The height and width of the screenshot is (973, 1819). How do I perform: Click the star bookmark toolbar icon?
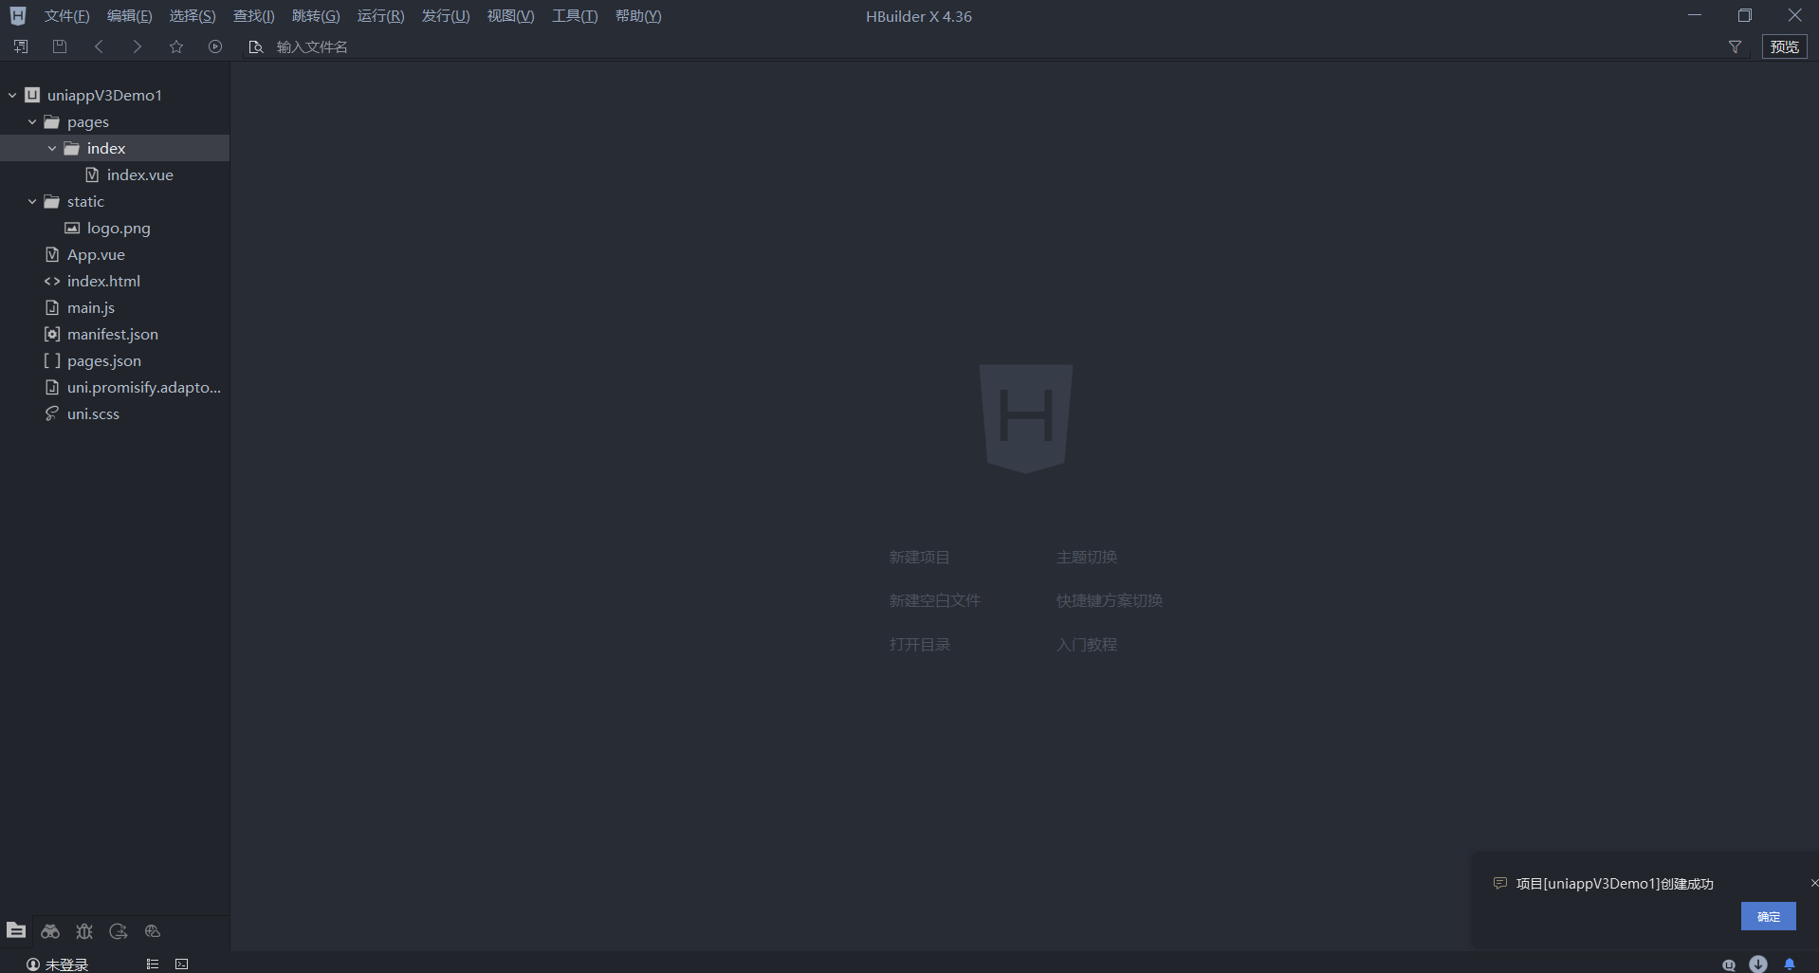point(176,46)
